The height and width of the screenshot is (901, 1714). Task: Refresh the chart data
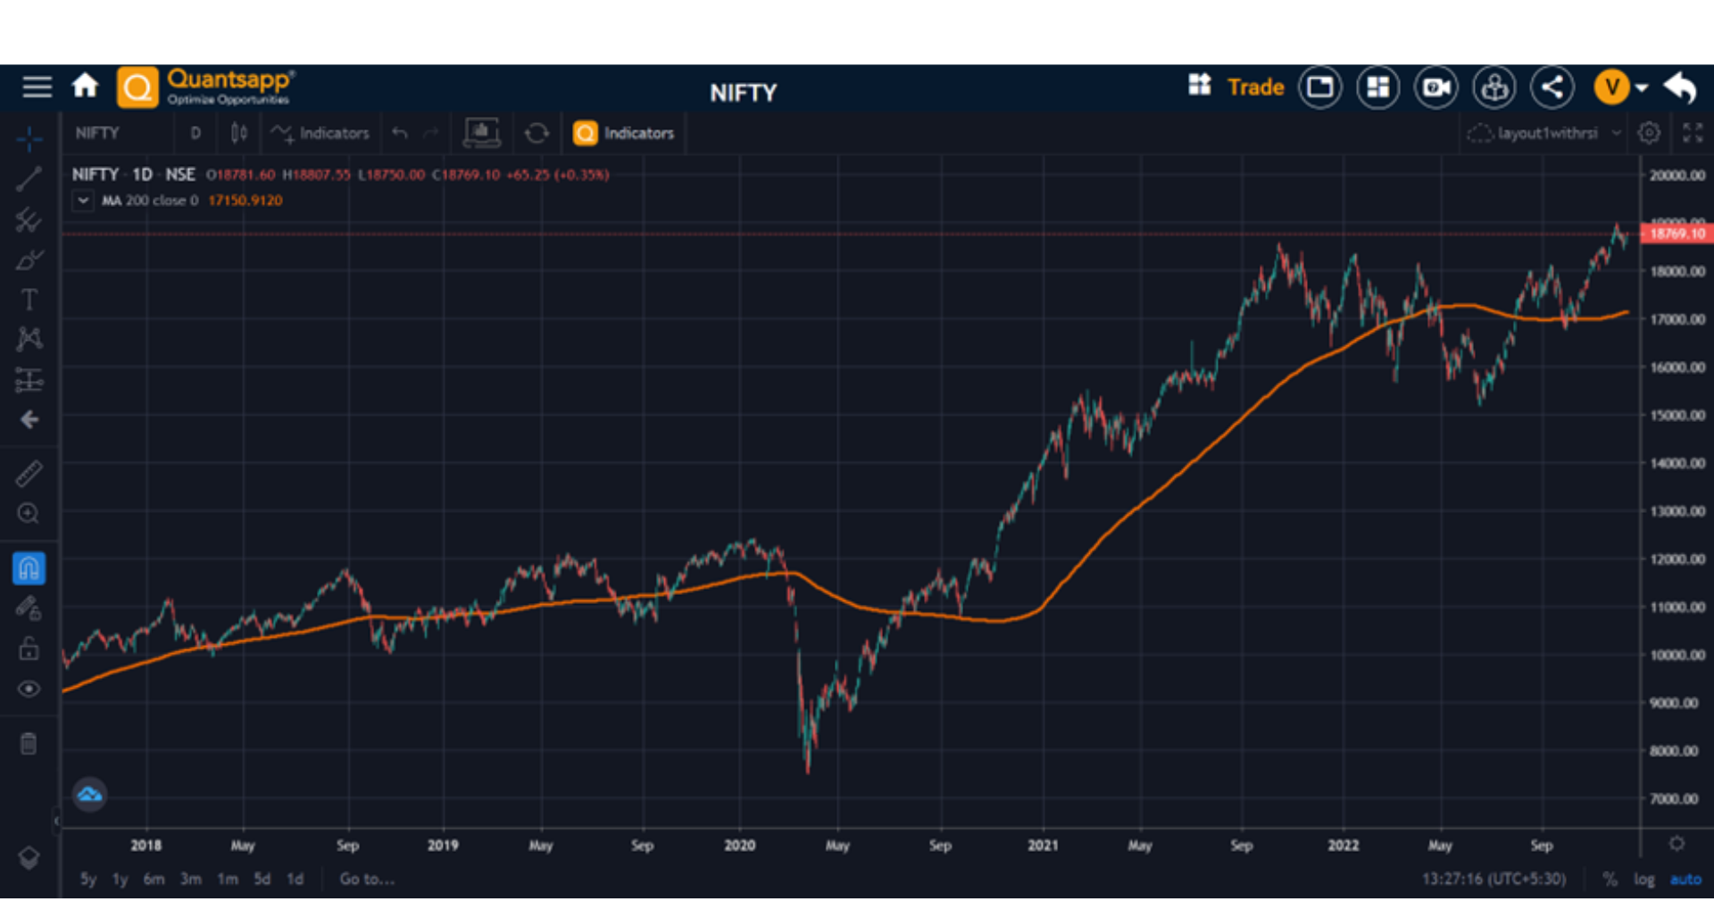tap(537, 132)
